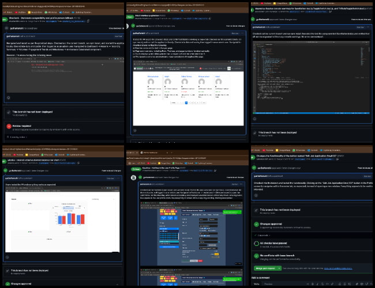Expand the pending reviewer row under Review required
375x288 pixels.
17,137
